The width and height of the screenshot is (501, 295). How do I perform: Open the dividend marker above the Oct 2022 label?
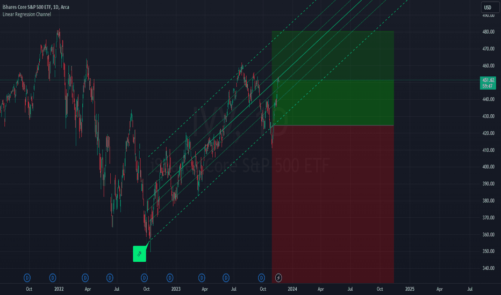tap(145, 278)
